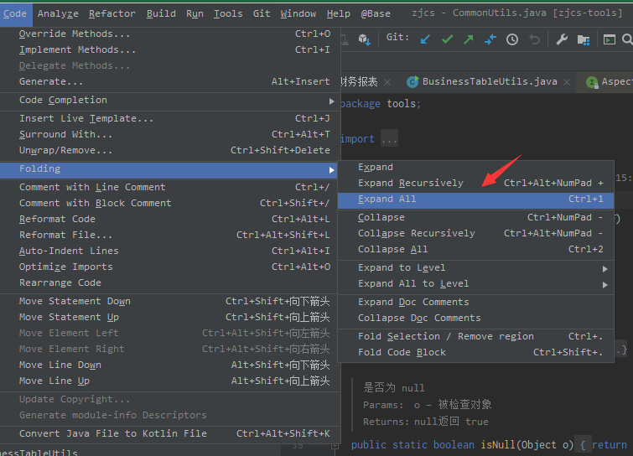Choose Move Line Down
The height and width of the screenshot is (456, 633).
pos(169,365)
